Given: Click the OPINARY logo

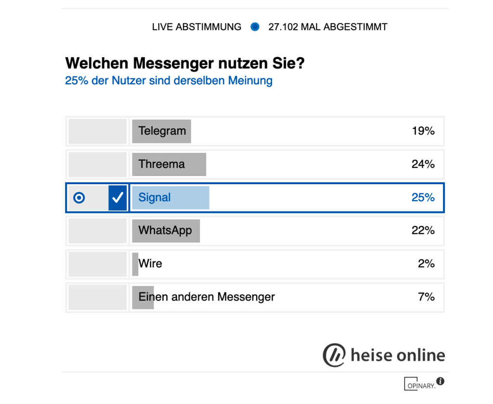Looking at the screenshot, I should [x=420, y=385].
